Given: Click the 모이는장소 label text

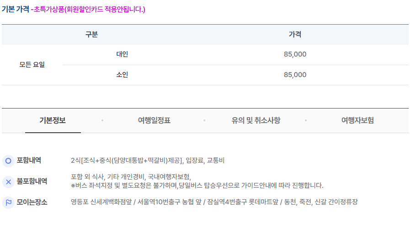Looking at the screenshot, I should click(32, 202).
